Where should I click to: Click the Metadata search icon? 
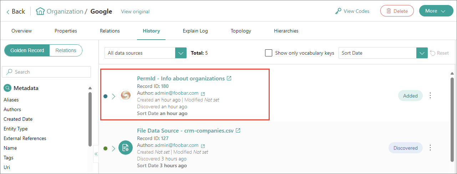pos(7,88)
